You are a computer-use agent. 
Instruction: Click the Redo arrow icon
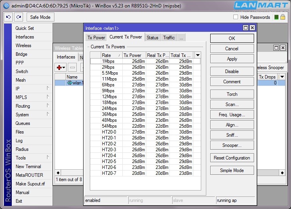19,17
